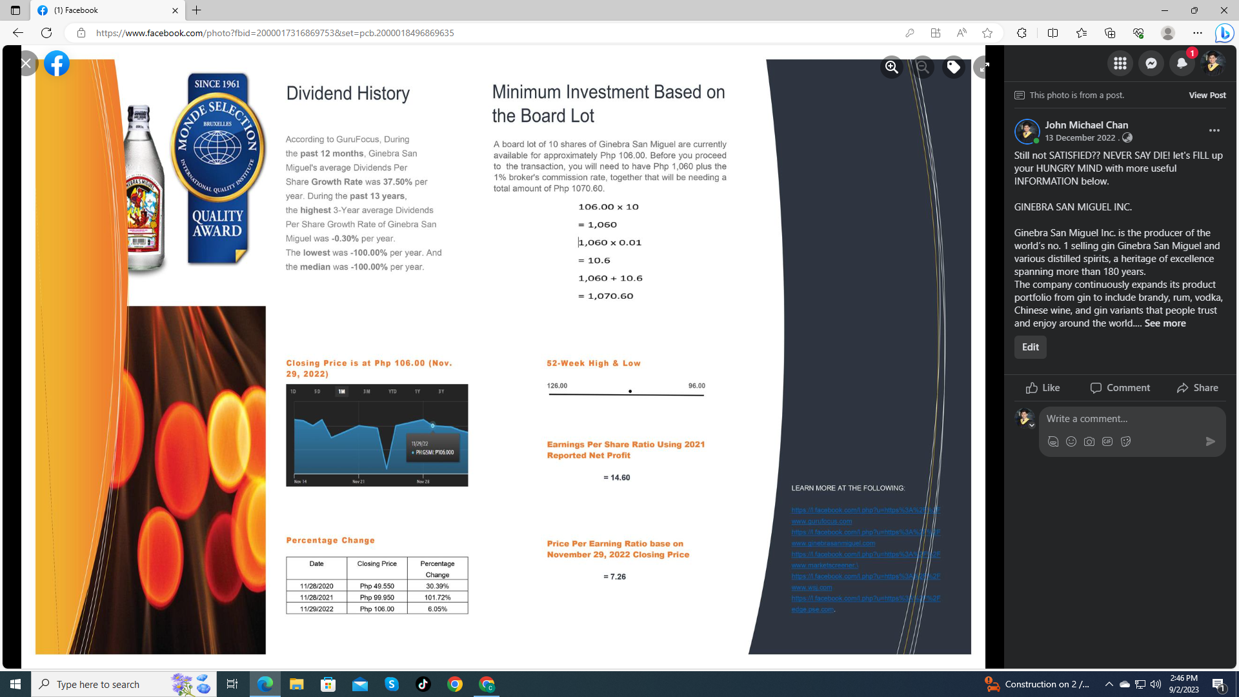The image size is (1239, 697).
Task: Open the Facebook menu grid
Action: pos(1120,63)
